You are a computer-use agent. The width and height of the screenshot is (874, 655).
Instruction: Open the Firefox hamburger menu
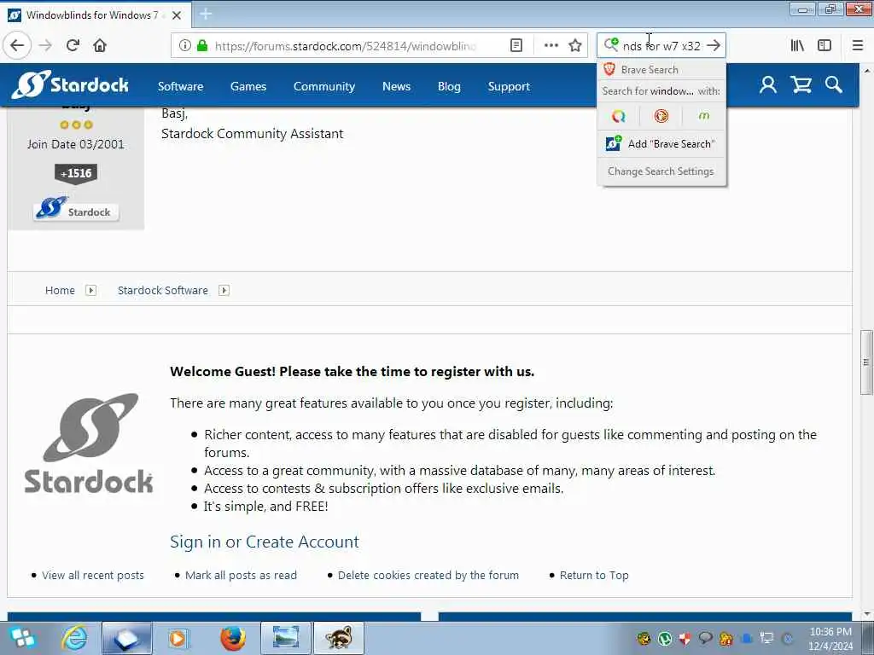click(857, 45)
